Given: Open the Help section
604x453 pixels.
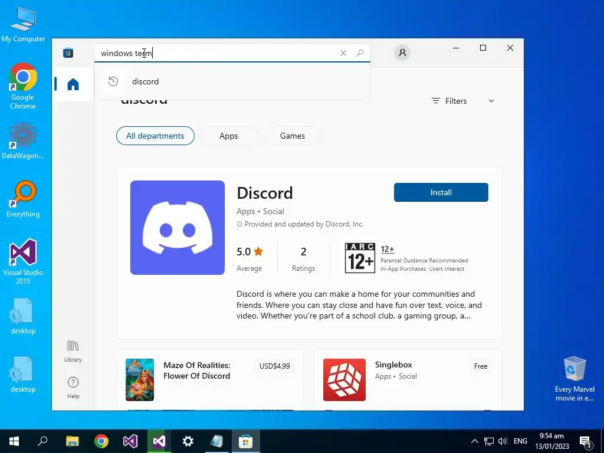Looking at the screenshot, I should click(x=73, y=388).
